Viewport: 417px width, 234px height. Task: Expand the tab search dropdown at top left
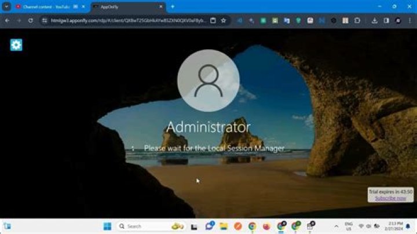6,6
